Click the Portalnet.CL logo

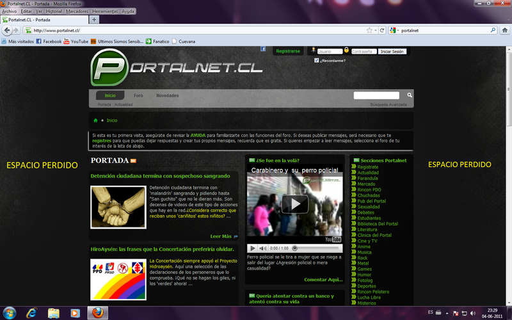pos(177,67)
